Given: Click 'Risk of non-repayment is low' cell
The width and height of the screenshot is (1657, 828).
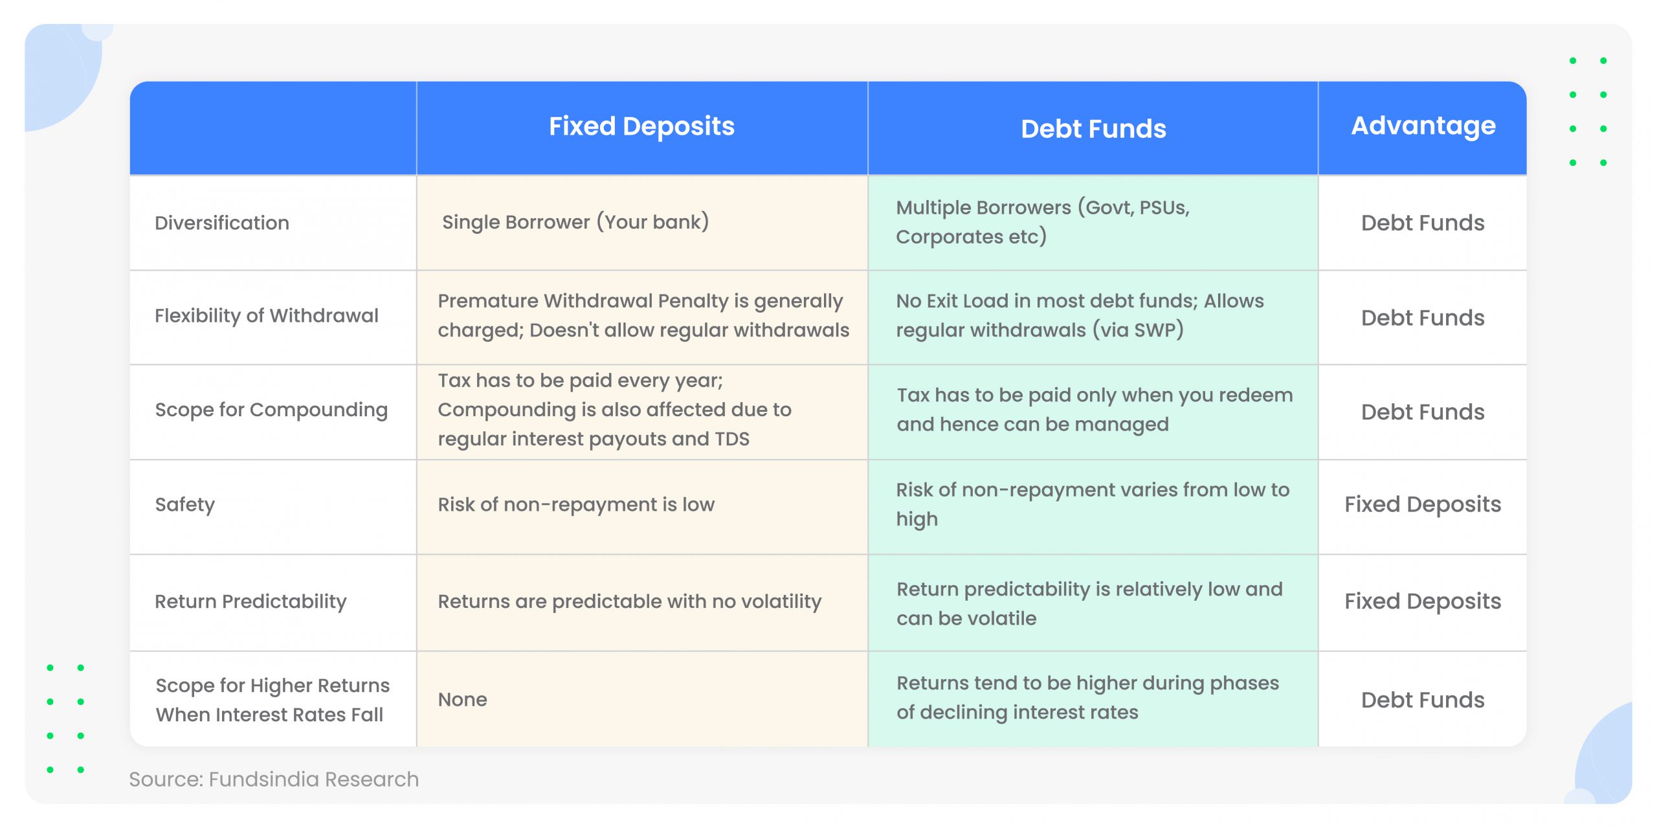Looking at the screenshot, I should pos(576,504).
